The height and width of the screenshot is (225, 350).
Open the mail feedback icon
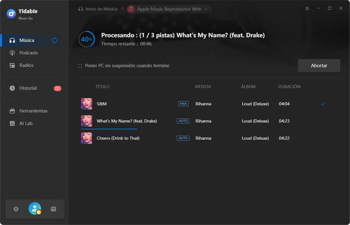pos(53,209)
